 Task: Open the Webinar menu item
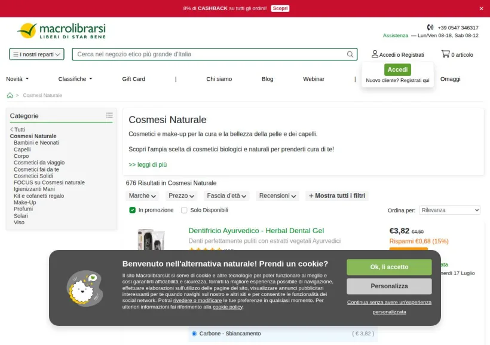coord(314,79)
